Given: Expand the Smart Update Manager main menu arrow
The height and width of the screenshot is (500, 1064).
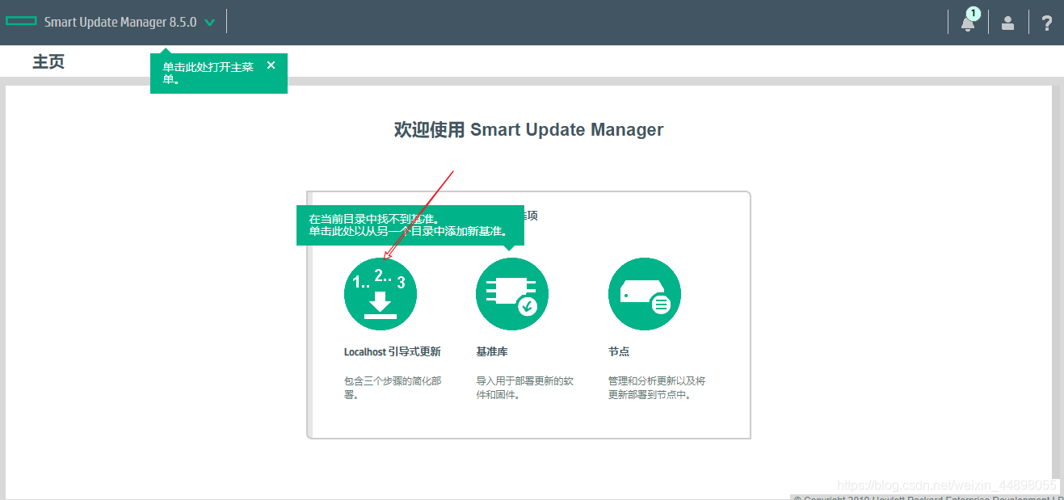Looking at the screenshot, I should click(210, 23).
